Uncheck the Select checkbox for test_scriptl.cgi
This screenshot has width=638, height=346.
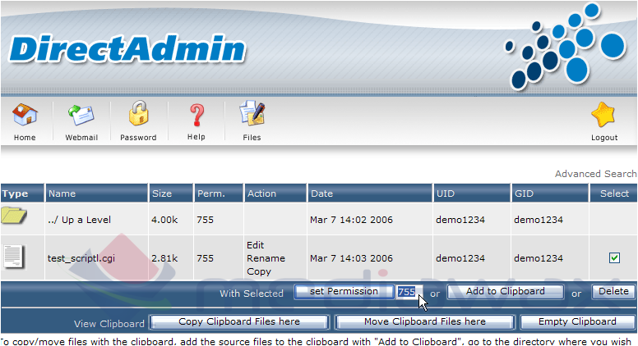pos(614,258)
